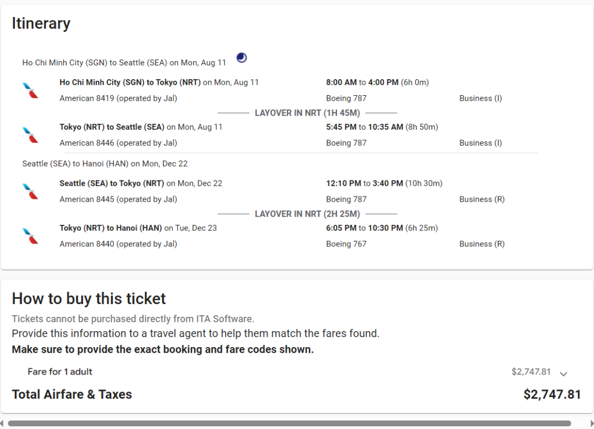Select 'Tickets cannot be purchased directly' notice

(133, 319)
